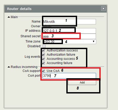The width and height of the screenshot is (118, 110).
Task: Click the Radius incomming section label
Action: coord(24,67)
